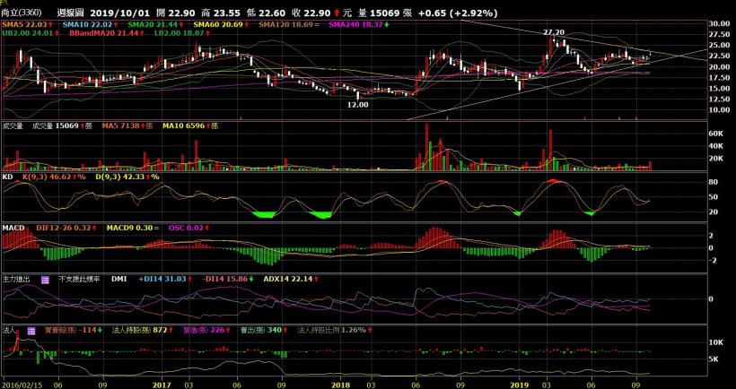Click the volume MA10 6596 label
Image resolution: width=736 pixels, height=389 pixels.
click(x=190, y=125)
